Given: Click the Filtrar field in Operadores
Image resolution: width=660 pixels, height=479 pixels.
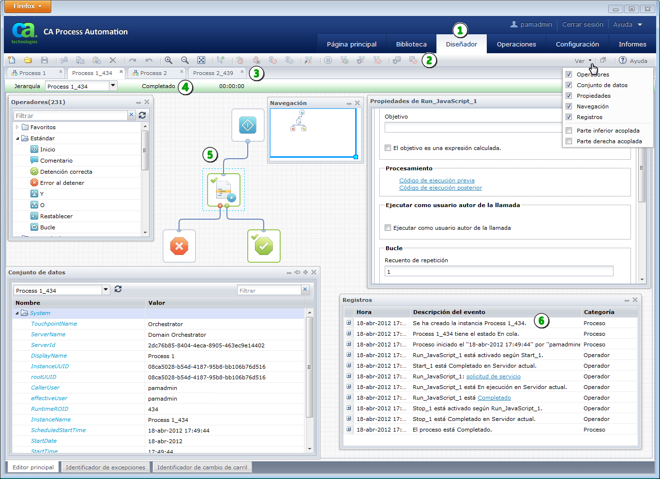Looking at the screenshot, I should click(71, 116).
